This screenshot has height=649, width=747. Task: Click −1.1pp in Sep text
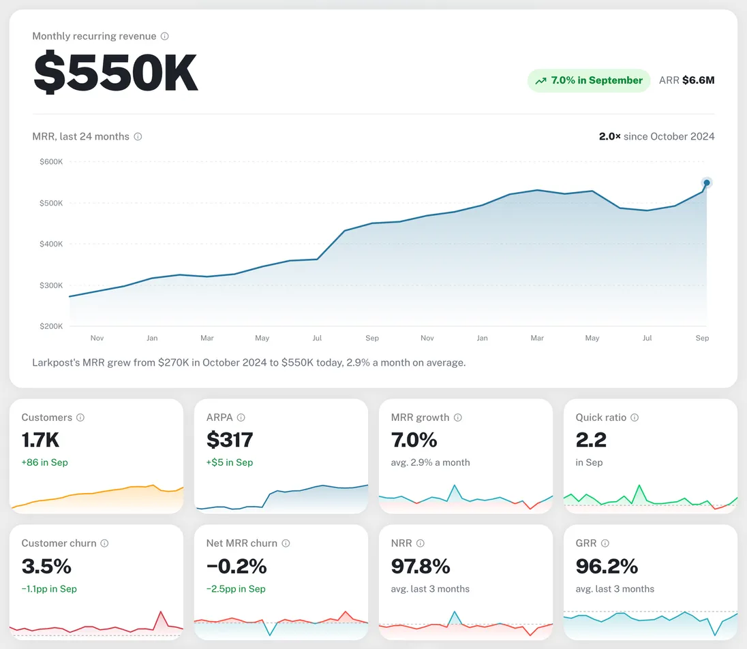click(49, 589)
